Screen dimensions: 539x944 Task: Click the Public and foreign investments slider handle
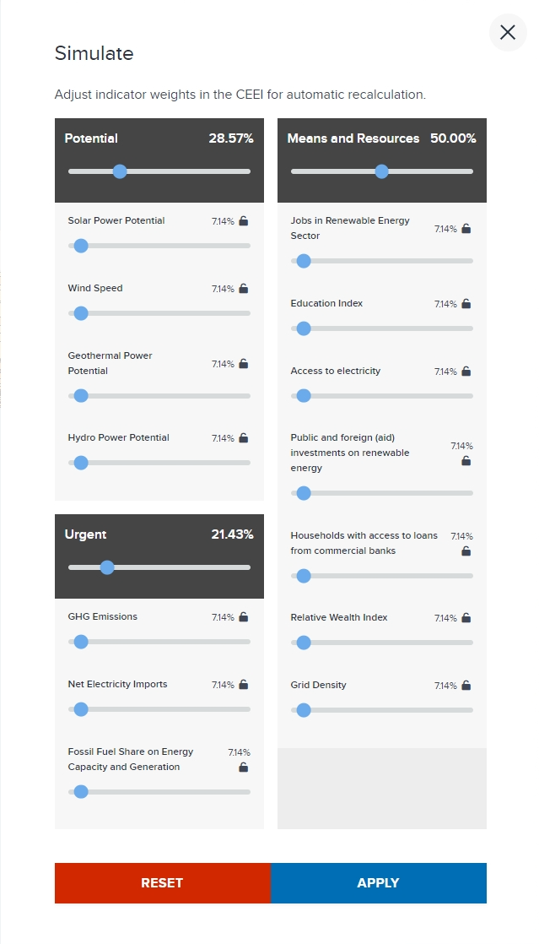pyautogui.click(x=303, y=492)
